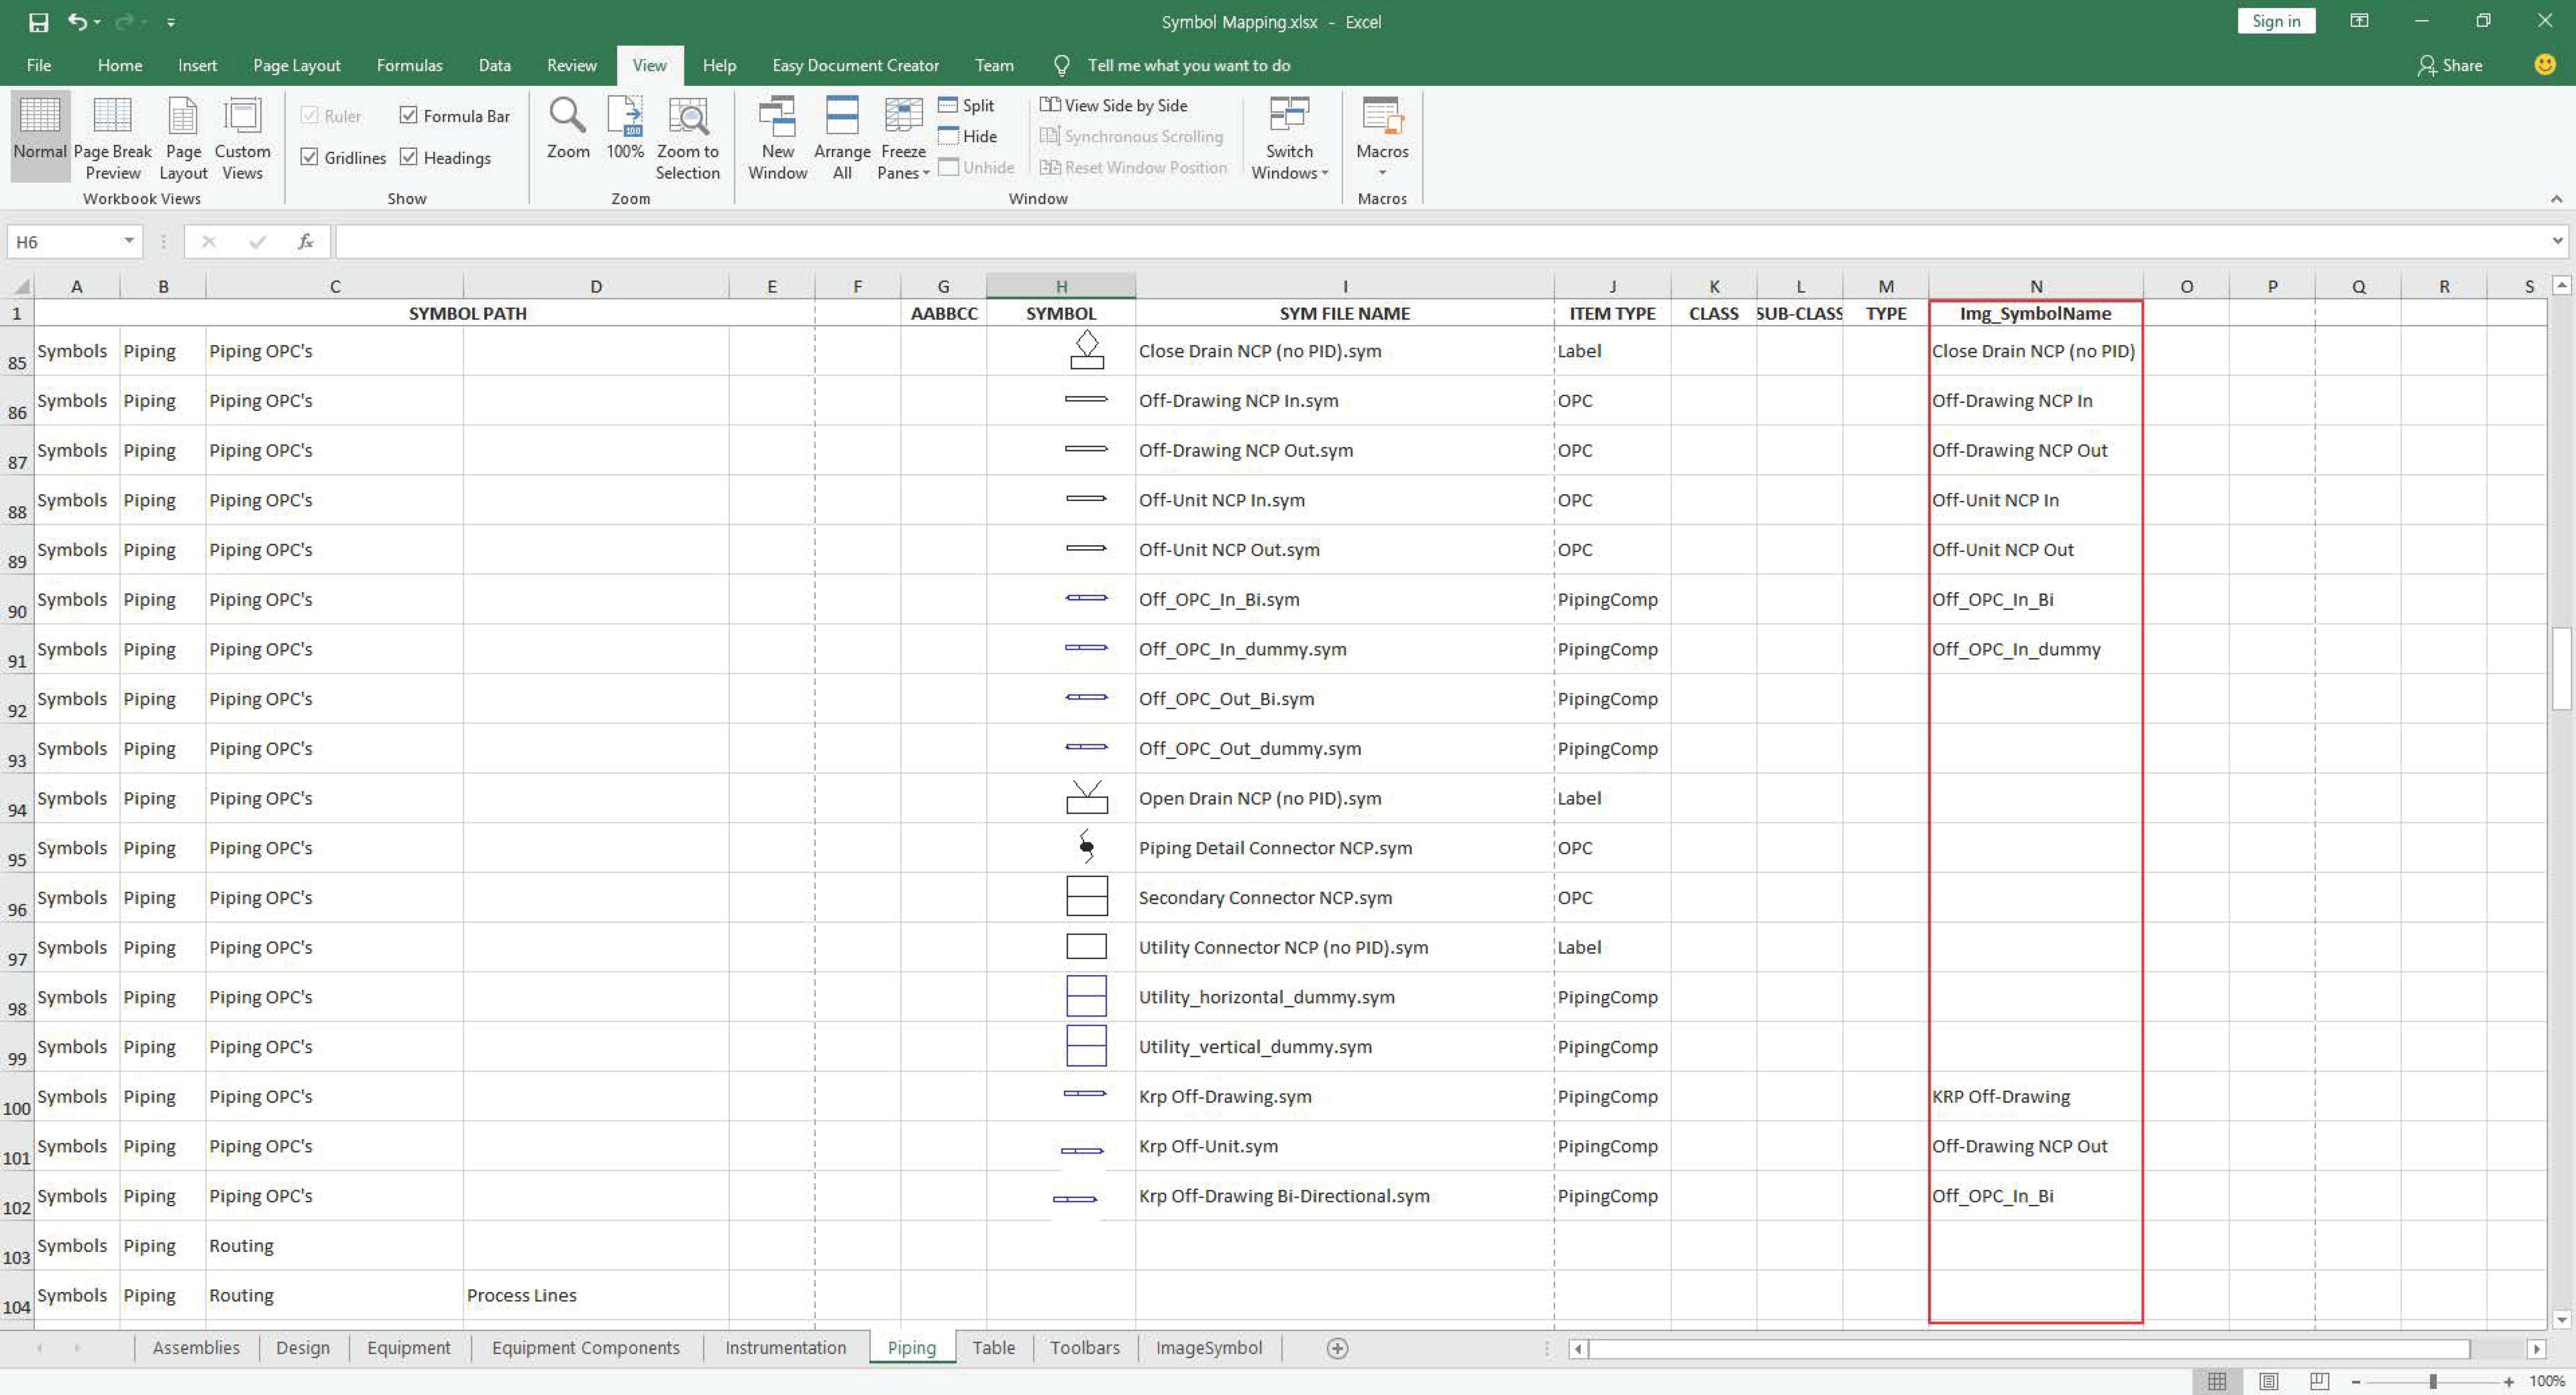Image resolution: width=2576 pixels, height=1395 pixels.
Task: Toggle the Gridlines checkbox
Action: pos(310,158)
